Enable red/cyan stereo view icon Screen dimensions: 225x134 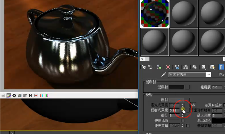41,96
